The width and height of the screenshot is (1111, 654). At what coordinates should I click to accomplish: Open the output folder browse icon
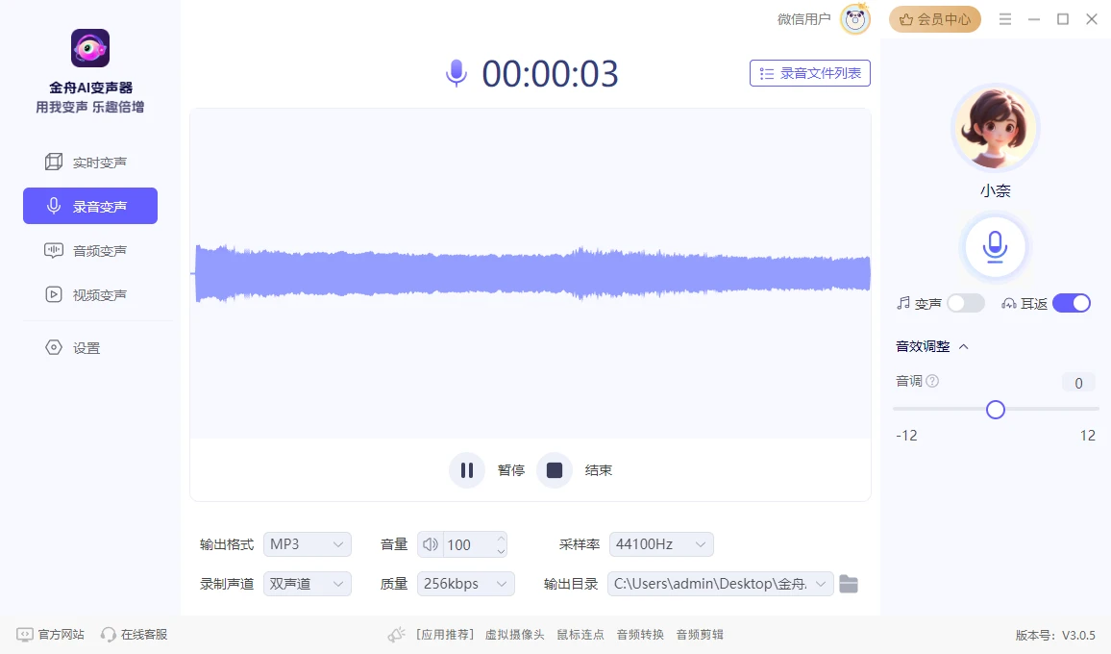[849, 583]
